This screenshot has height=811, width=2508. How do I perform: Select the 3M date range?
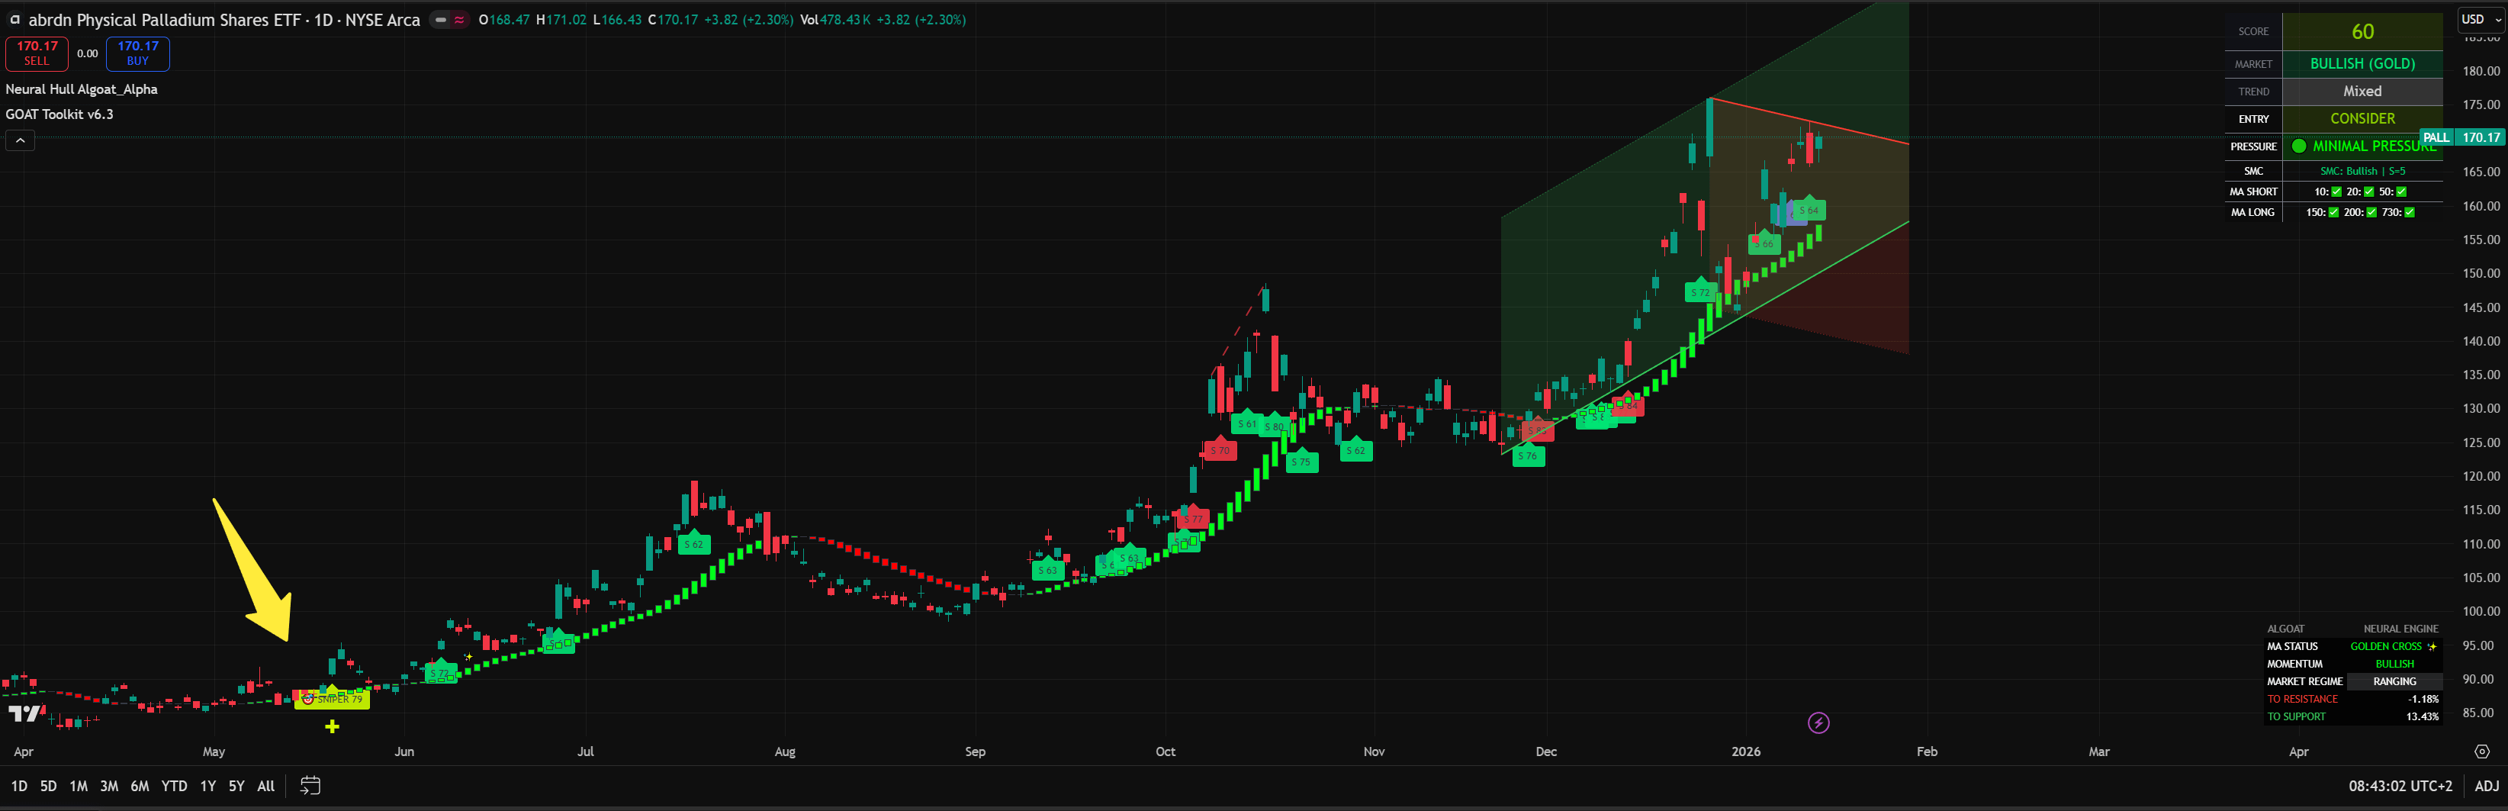click(109, 786)
